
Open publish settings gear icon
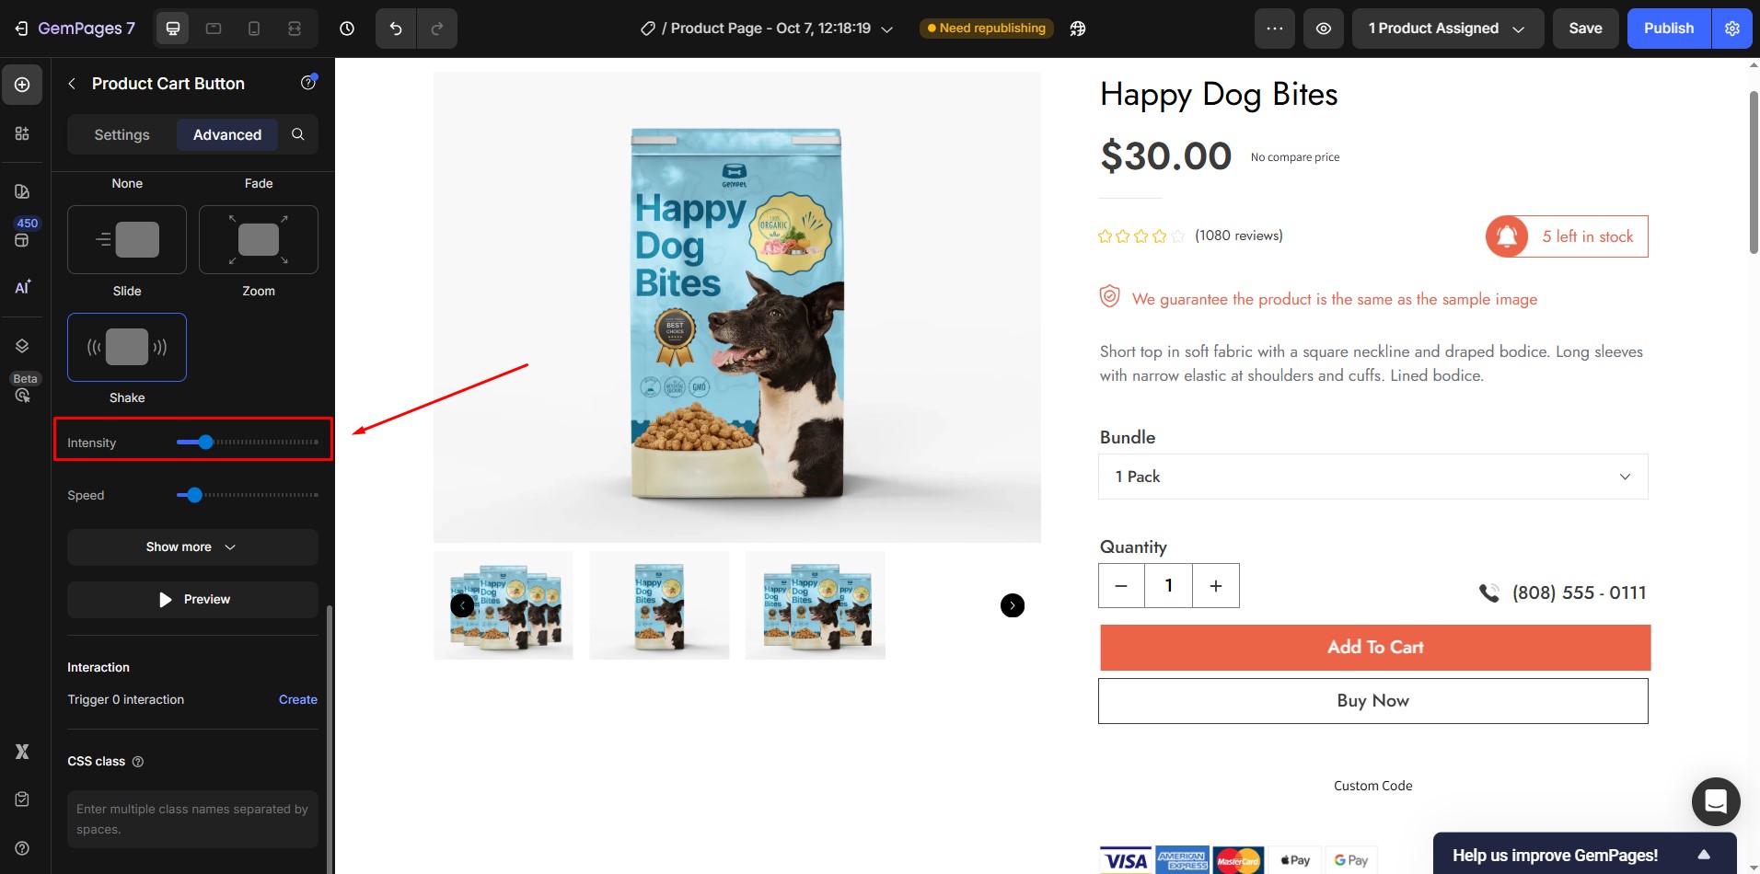point(1732,29)
